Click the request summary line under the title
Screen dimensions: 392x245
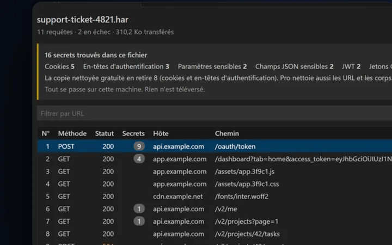tap(105, 32)
